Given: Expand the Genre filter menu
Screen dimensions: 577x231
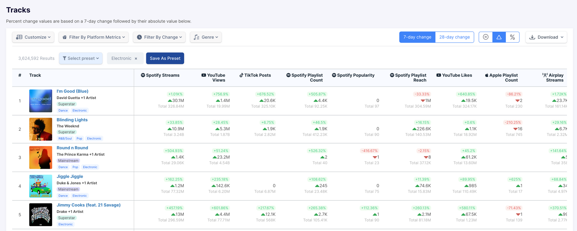Looking at the screenshot, I should click(x=206, y=37).
